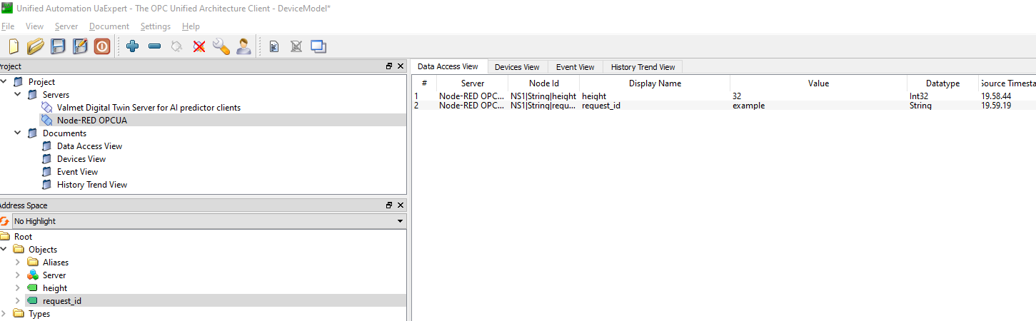Collapse the Objects folder node
Viewport: 1036px width, 321px height.
pyautogui.click(x=4, y=250)
